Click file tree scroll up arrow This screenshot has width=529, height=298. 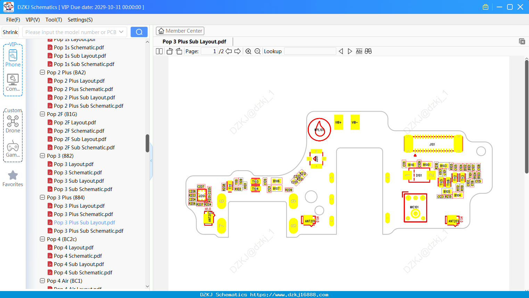[147, 42]
